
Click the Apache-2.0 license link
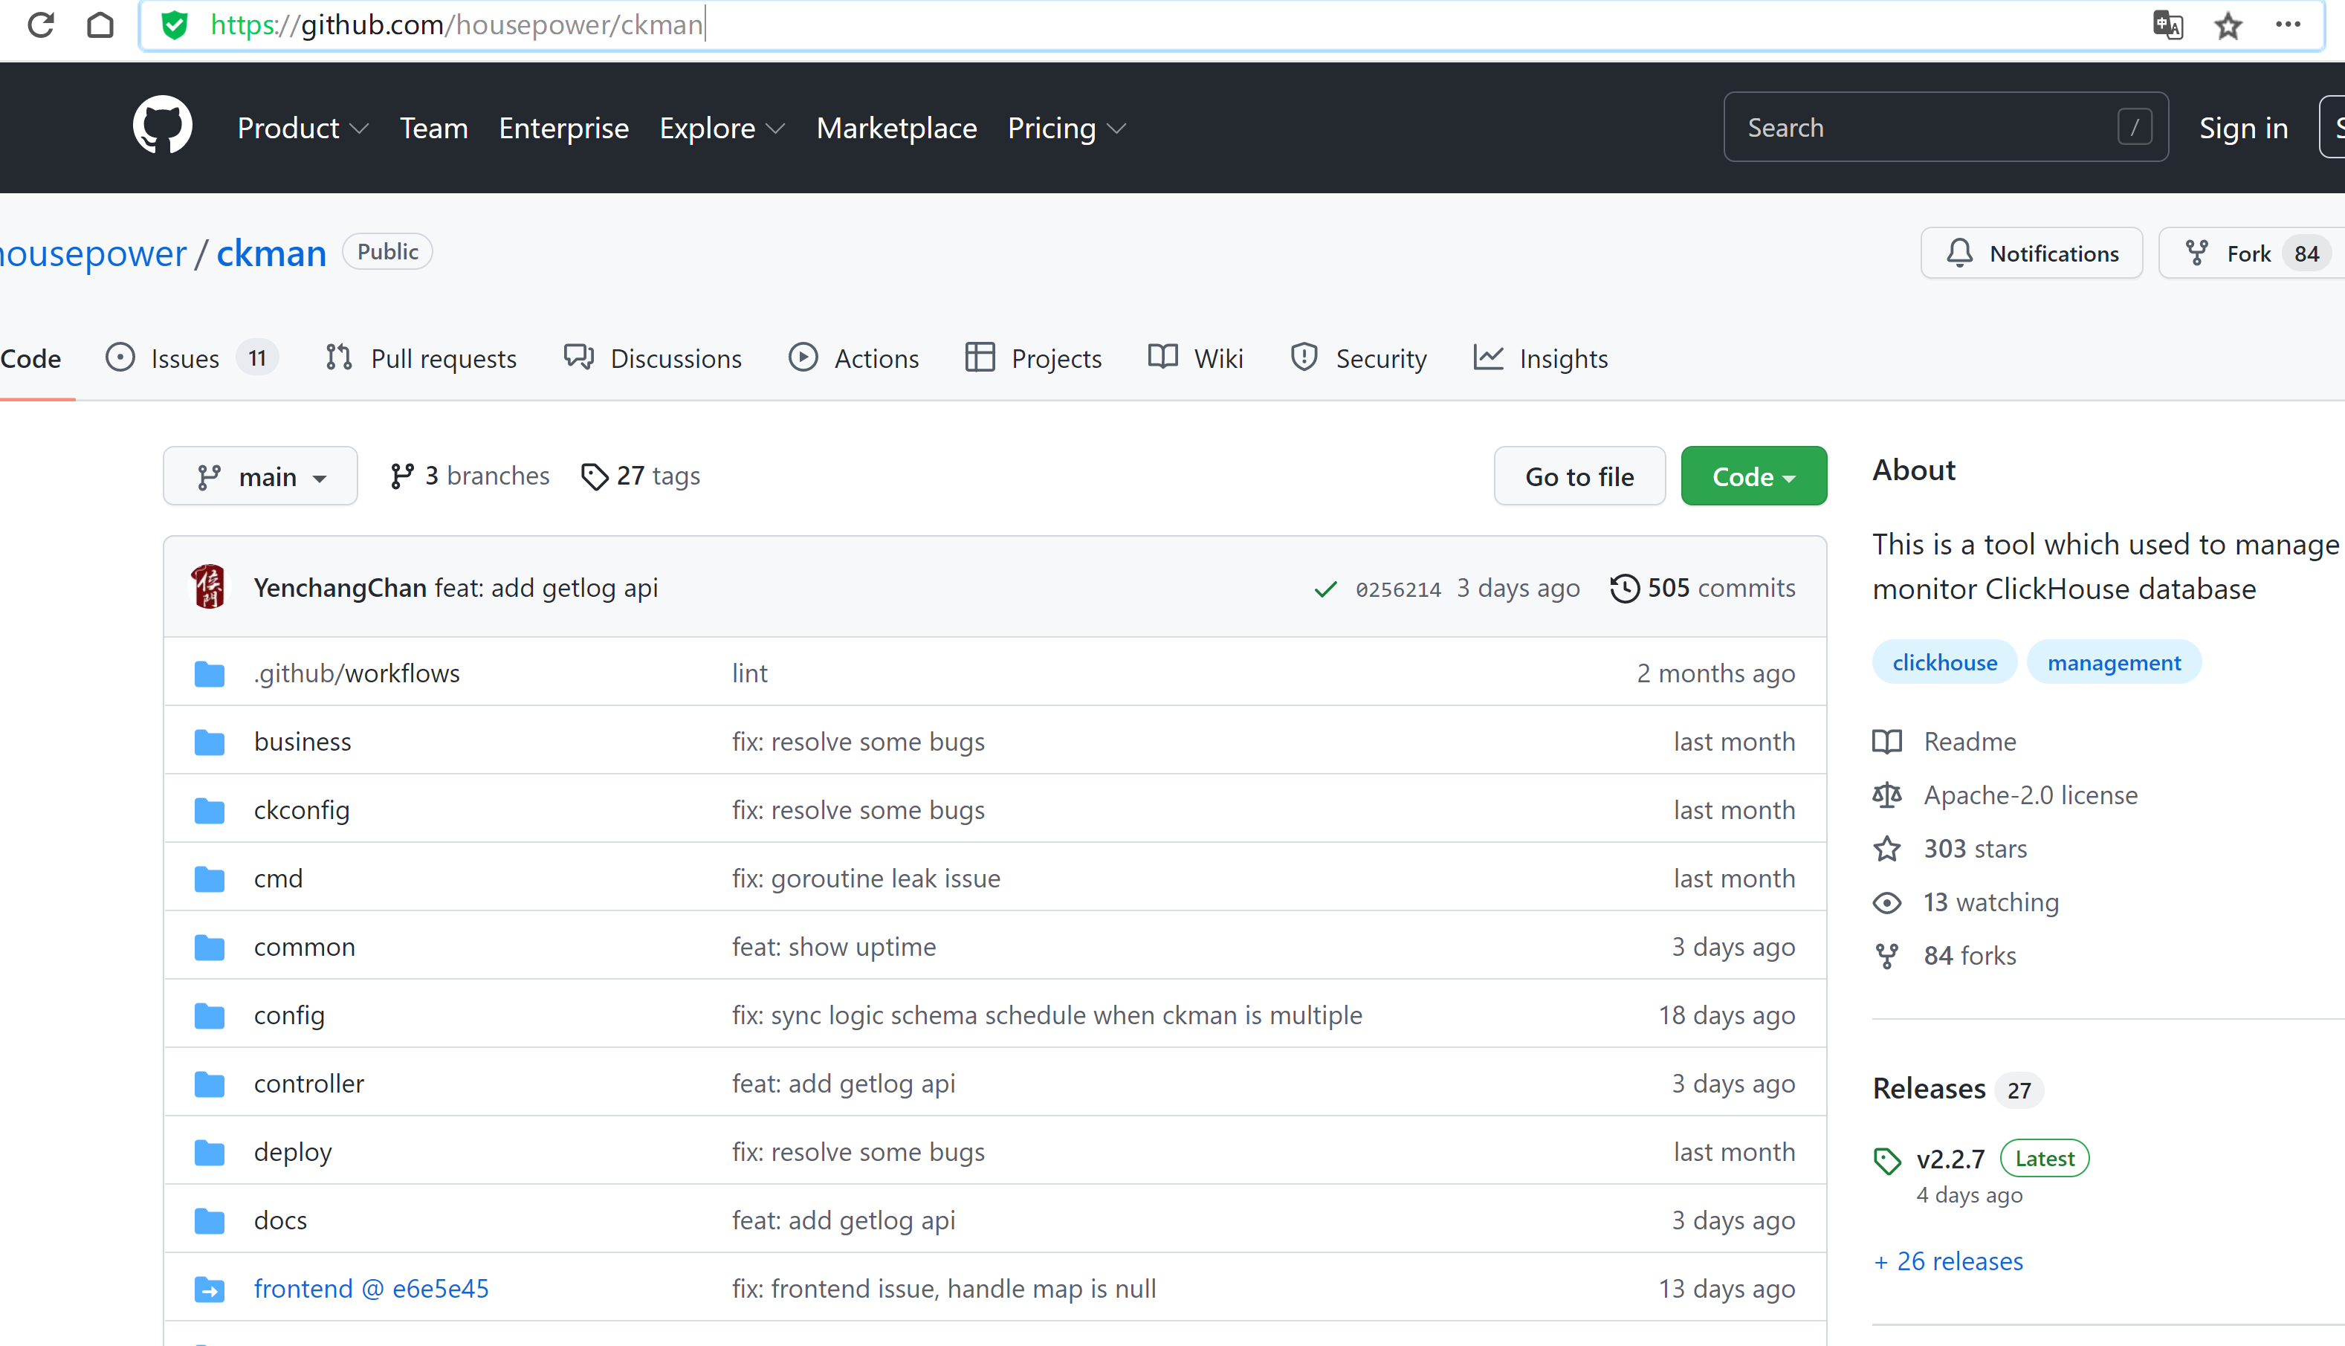2031,795
